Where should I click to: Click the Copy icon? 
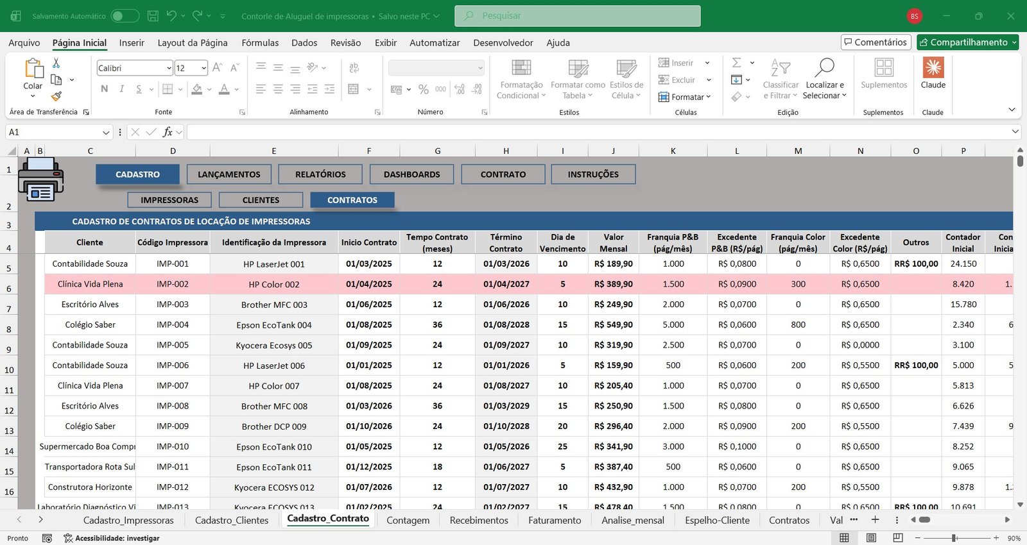coord(56,80)
